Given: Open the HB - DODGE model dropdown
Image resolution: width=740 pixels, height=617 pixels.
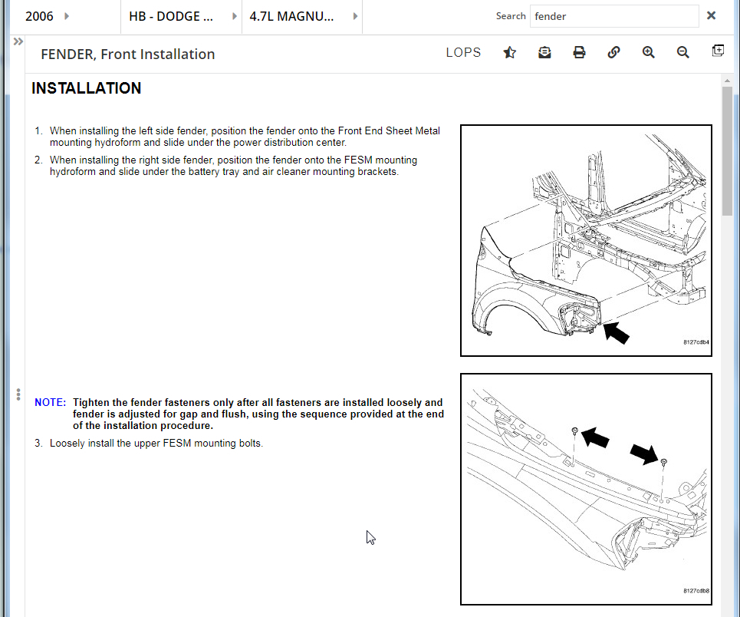Looking at the screenshot, I should point(182,16).
